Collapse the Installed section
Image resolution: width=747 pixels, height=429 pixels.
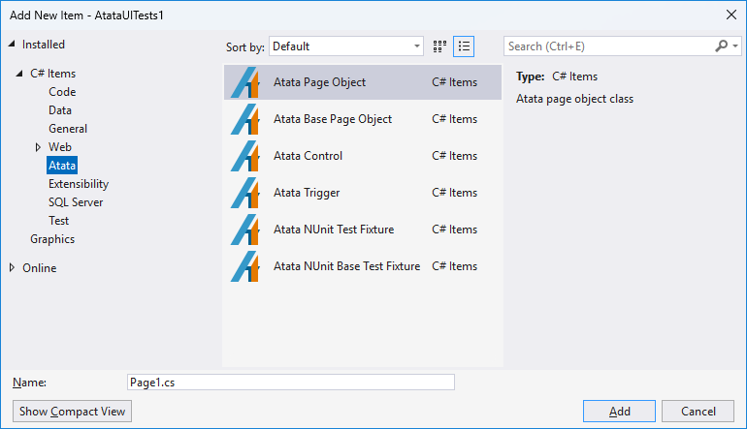pyautogui.click(x=12, y=45)
